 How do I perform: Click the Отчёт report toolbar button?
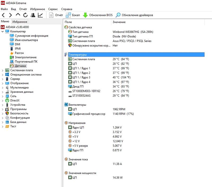click(x=56, y=15)
